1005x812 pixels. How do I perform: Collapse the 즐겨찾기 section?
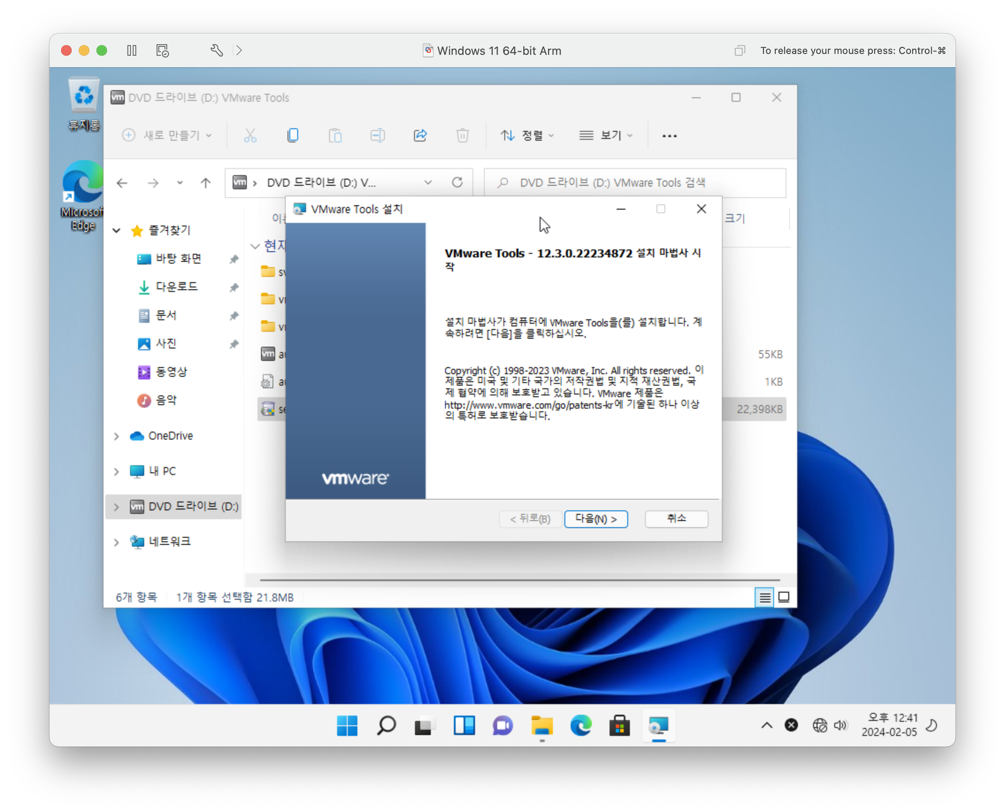116,230
